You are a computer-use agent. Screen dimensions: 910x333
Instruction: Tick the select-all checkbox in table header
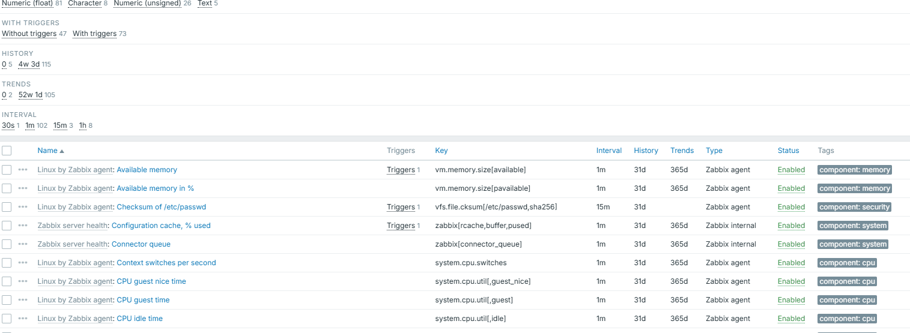(x=7, y=151)
